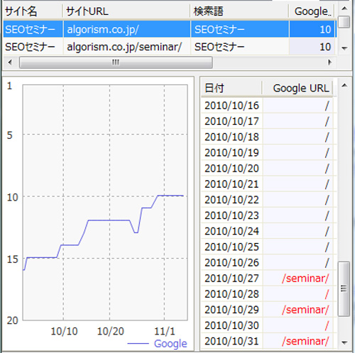Sort by the サイトURL column header

[x=126, y=11]
